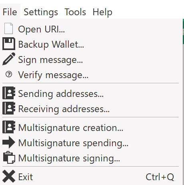Viewport: 184px width, 185px height.
Task: Click the floppy disk Backup Wallet icon
Action: tap(9, 44)
